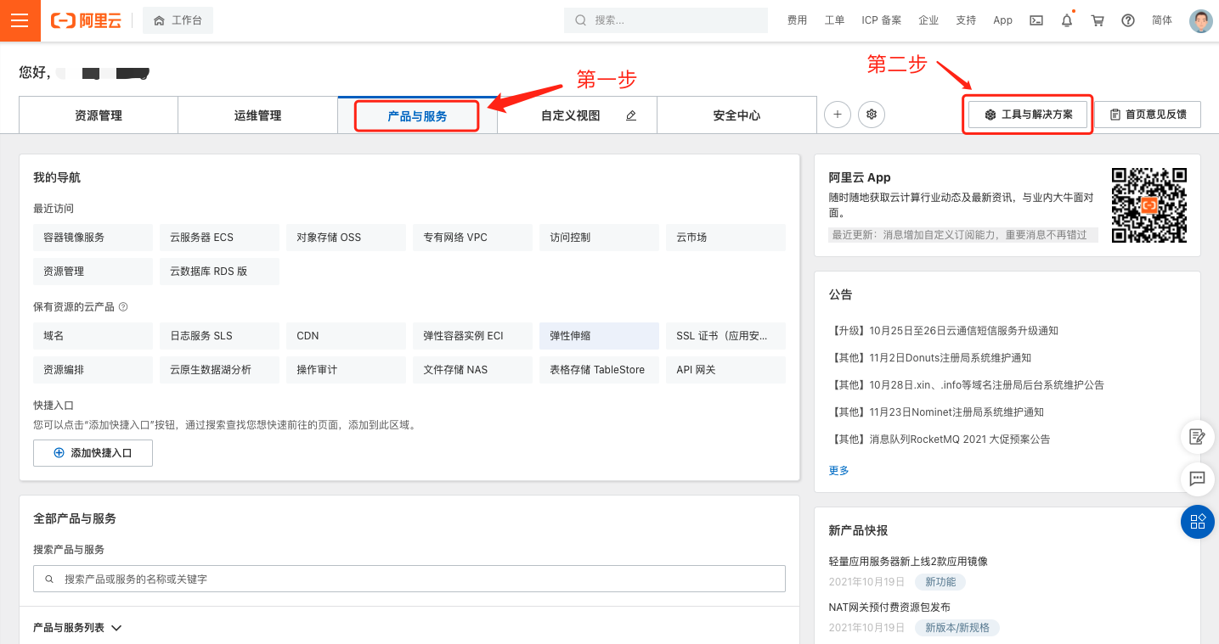The width and height of the screenshot is (1219, 644).
Task: Open the notifications bell
Action: (1067, 20)
